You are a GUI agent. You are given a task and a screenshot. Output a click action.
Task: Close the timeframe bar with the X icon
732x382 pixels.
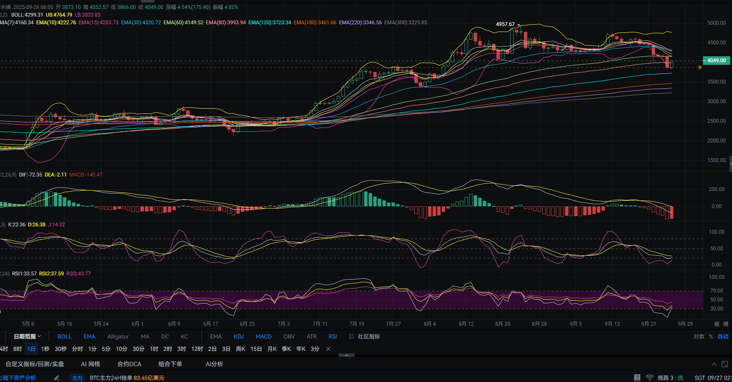pos(328,349)
